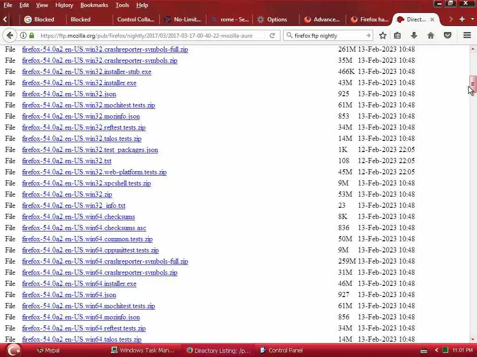Go to the Home page icon

point(430,35)
